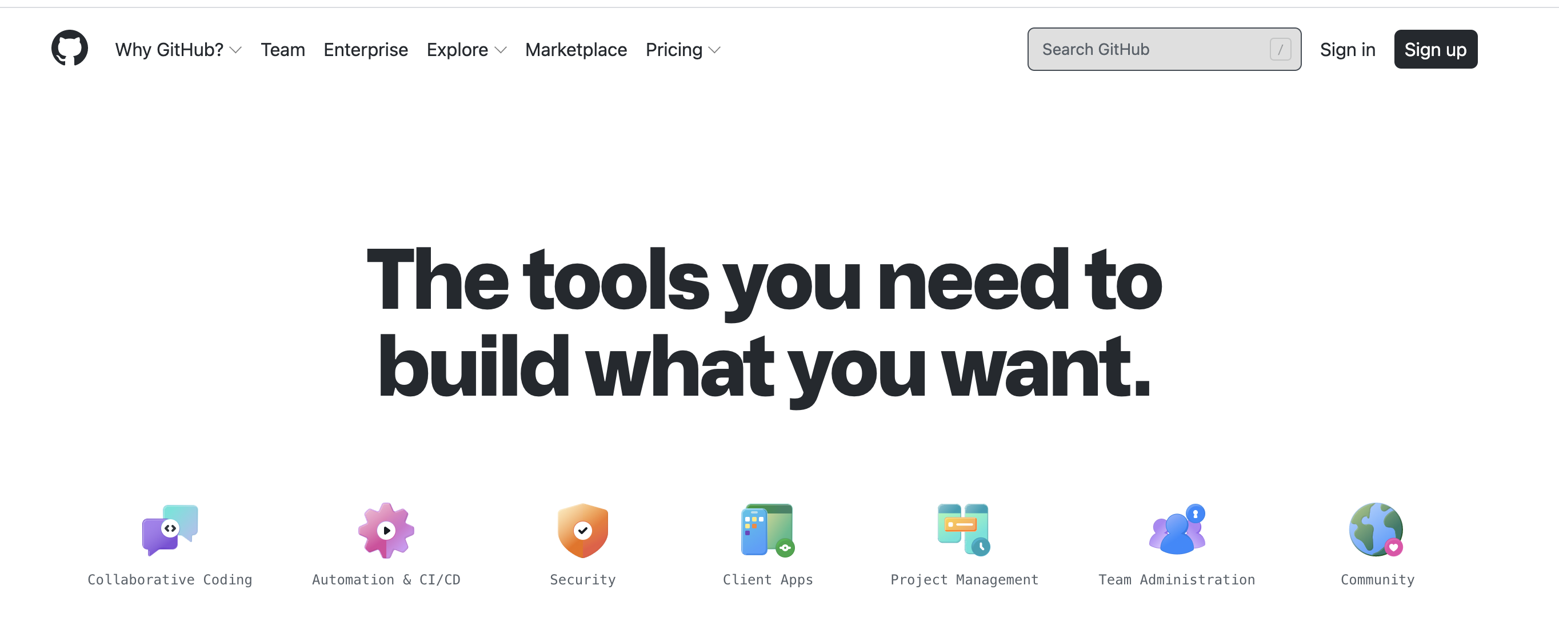This screenshot has width=1559, height=637.
Task: Open the Enterprise nav item
Action: 366,50
